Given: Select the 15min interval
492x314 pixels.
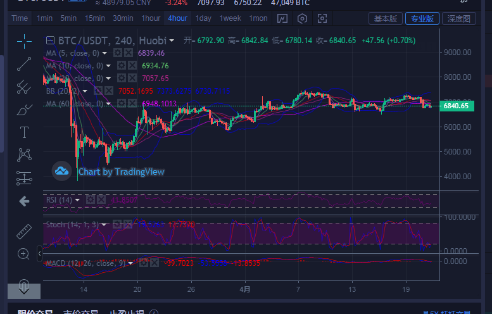Looking at the screenshot, I should point(95,18).
